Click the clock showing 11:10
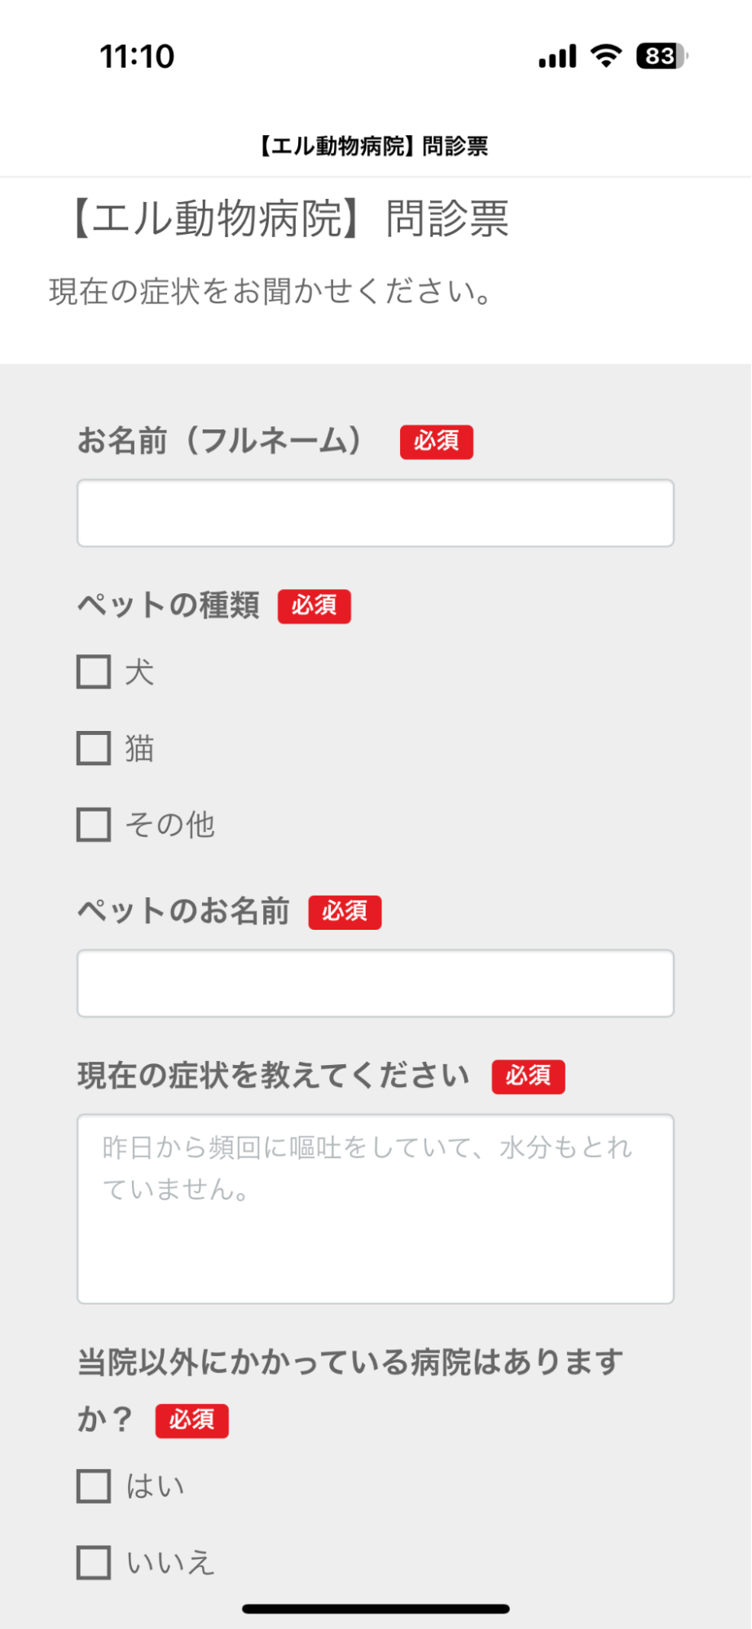The image size is (752, 1629). [x=137, y=55]
